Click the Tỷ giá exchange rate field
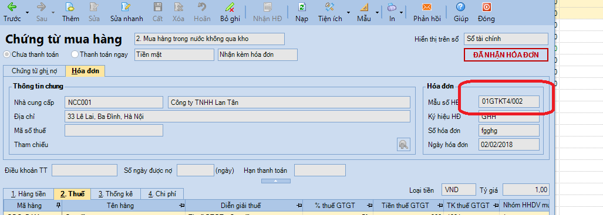 click(x=526, y=190)
